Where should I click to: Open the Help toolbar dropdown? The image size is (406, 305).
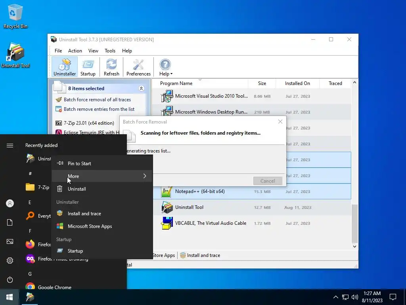point(166,67)
